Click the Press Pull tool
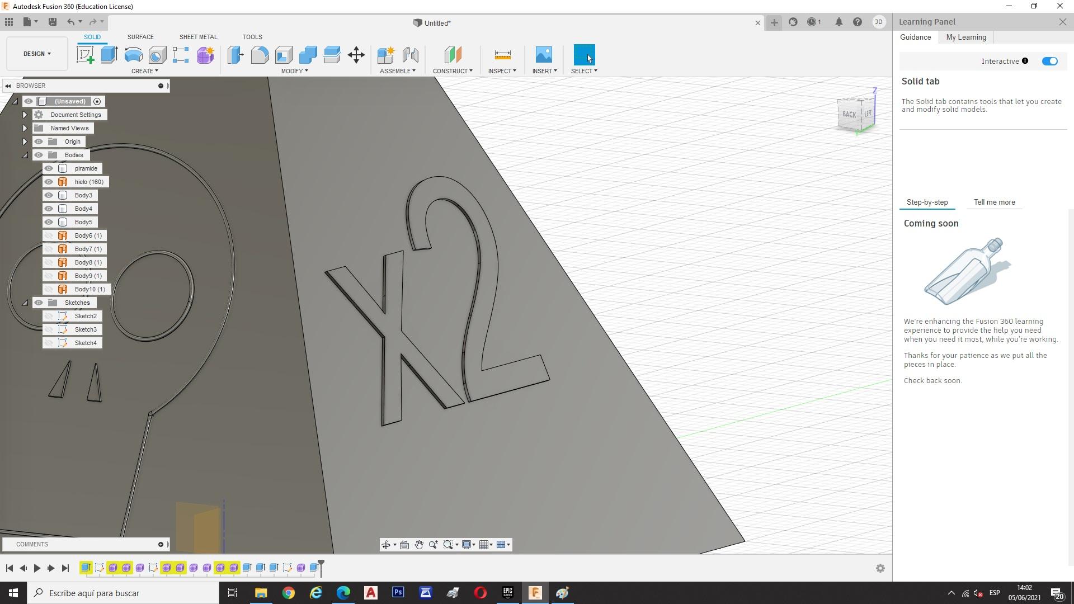This screenshot has width=1074, height=604. click(235, 55)
